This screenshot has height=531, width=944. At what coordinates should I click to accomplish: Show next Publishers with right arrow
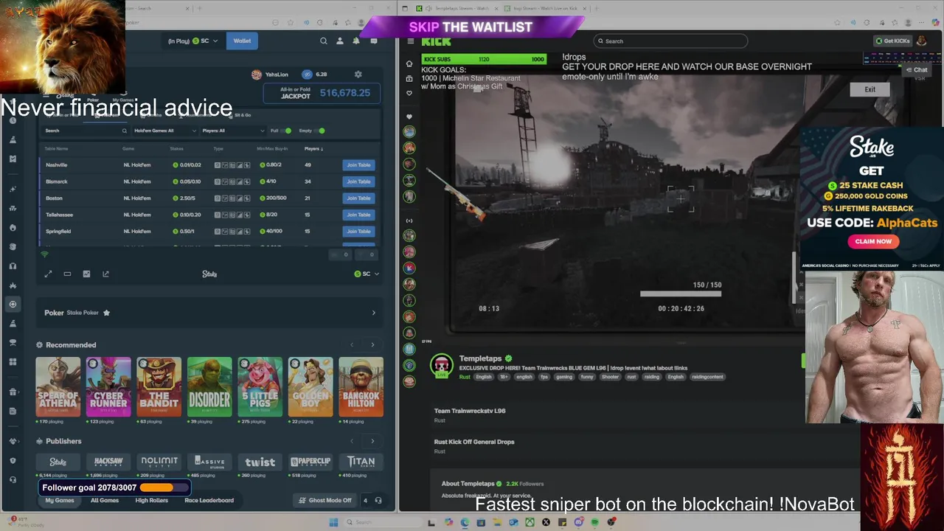(372, 441)
